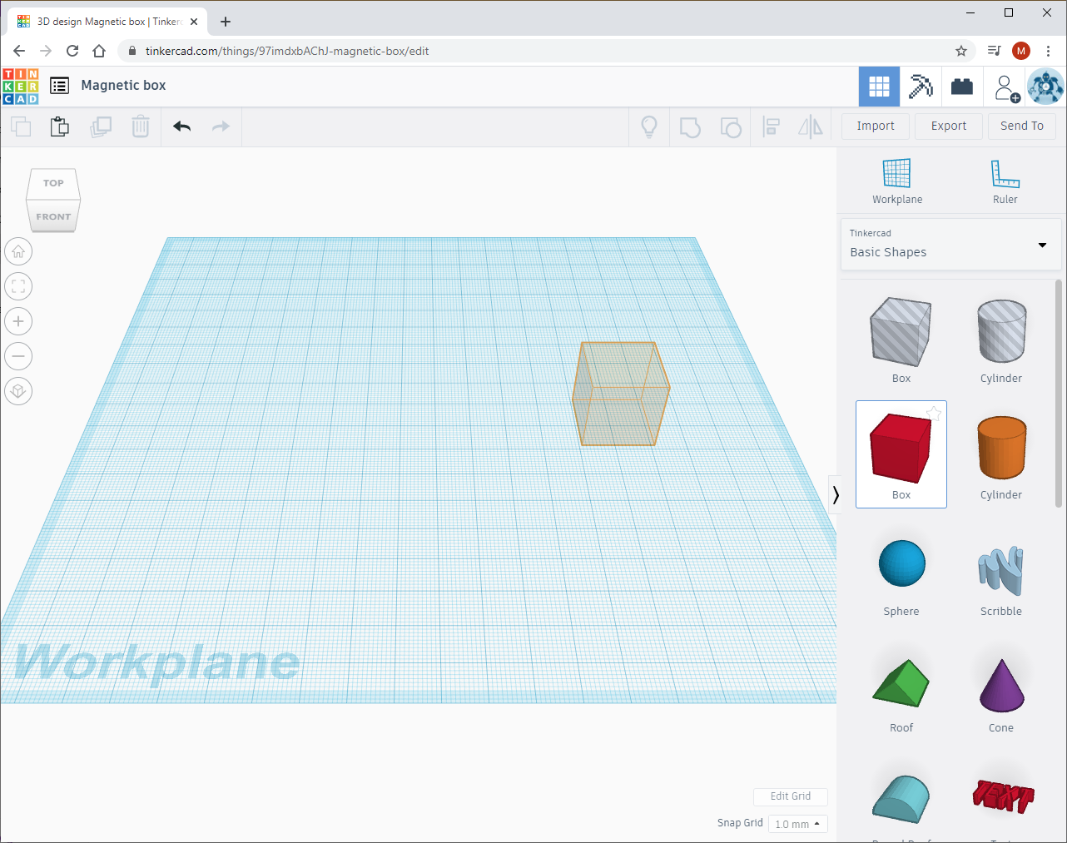The width and height of the screenshot is (1067, 843).
Task: Click the Duplicate and repeat icon
Action: pos(101,126)
